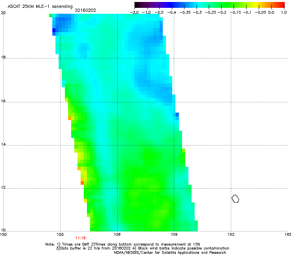Click the longitude axis label '153'
This screenshot has height=255, width=291.
[x=60, y=235]
